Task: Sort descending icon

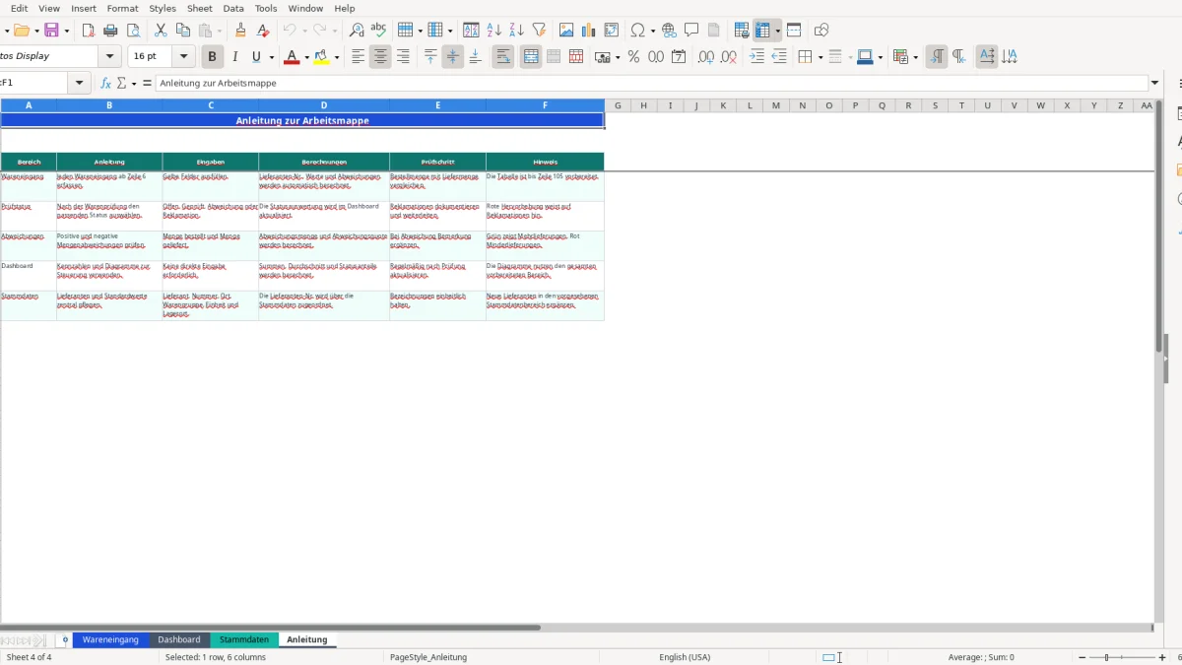Action: [x=516, y=31]
